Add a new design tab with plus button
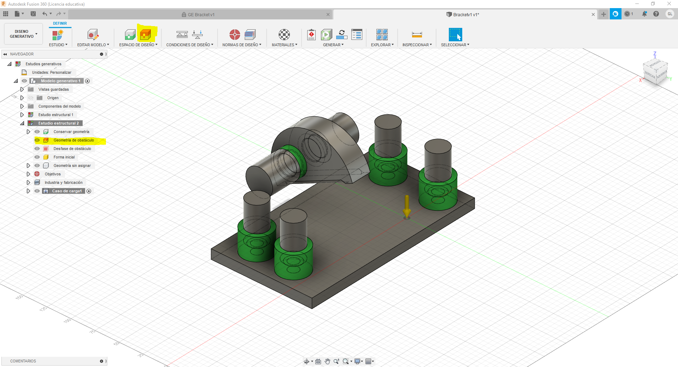This screenshot has width=678, height=367. pyautogui.click(x=603, y=14)
